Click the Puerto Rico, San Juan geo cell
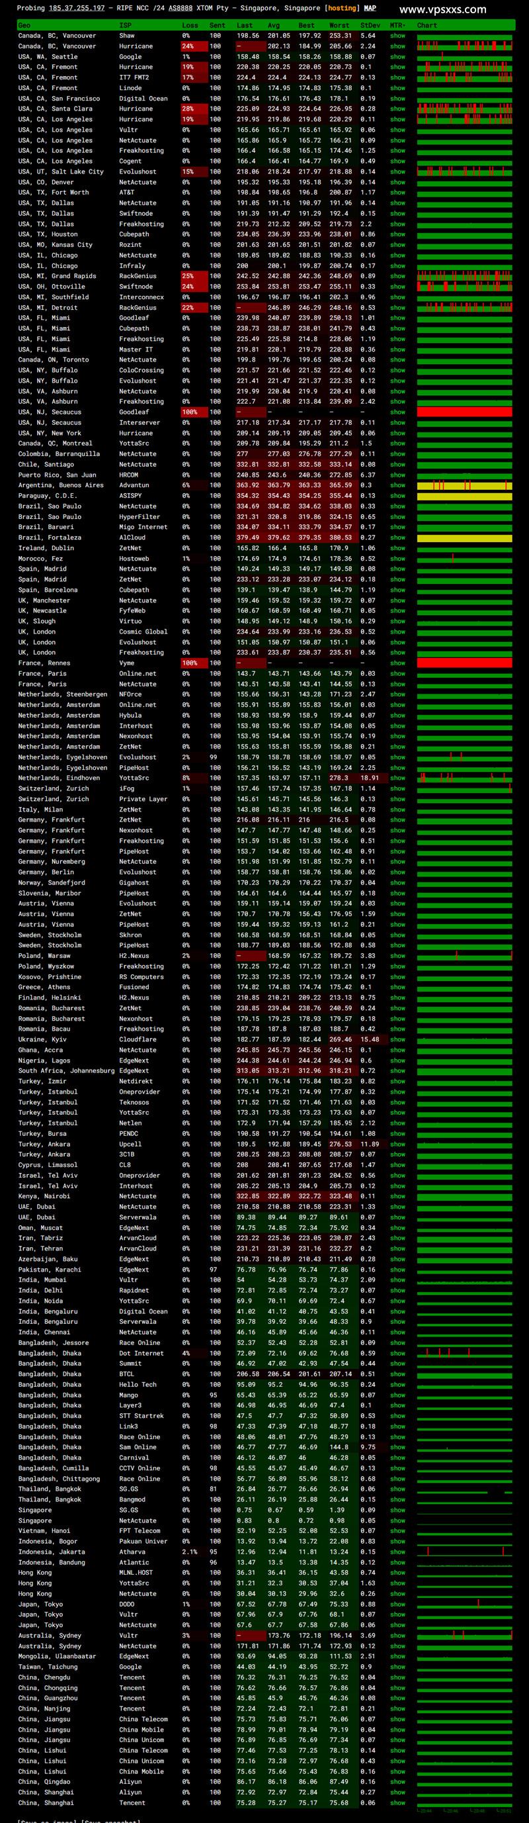 [57, 475]
